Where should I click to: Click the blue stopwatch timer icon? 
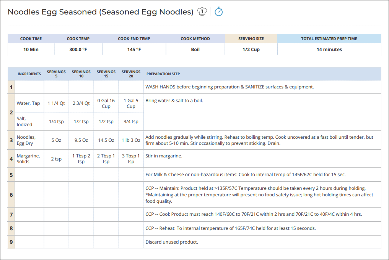click(218, 11)
